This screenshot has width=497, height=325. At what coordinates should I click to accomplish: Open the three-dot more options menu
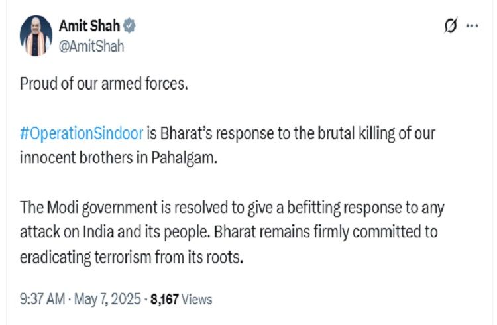coord(472,25)
